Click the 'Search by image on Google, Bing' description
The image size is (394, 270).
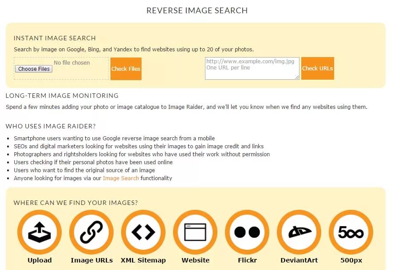134,50
